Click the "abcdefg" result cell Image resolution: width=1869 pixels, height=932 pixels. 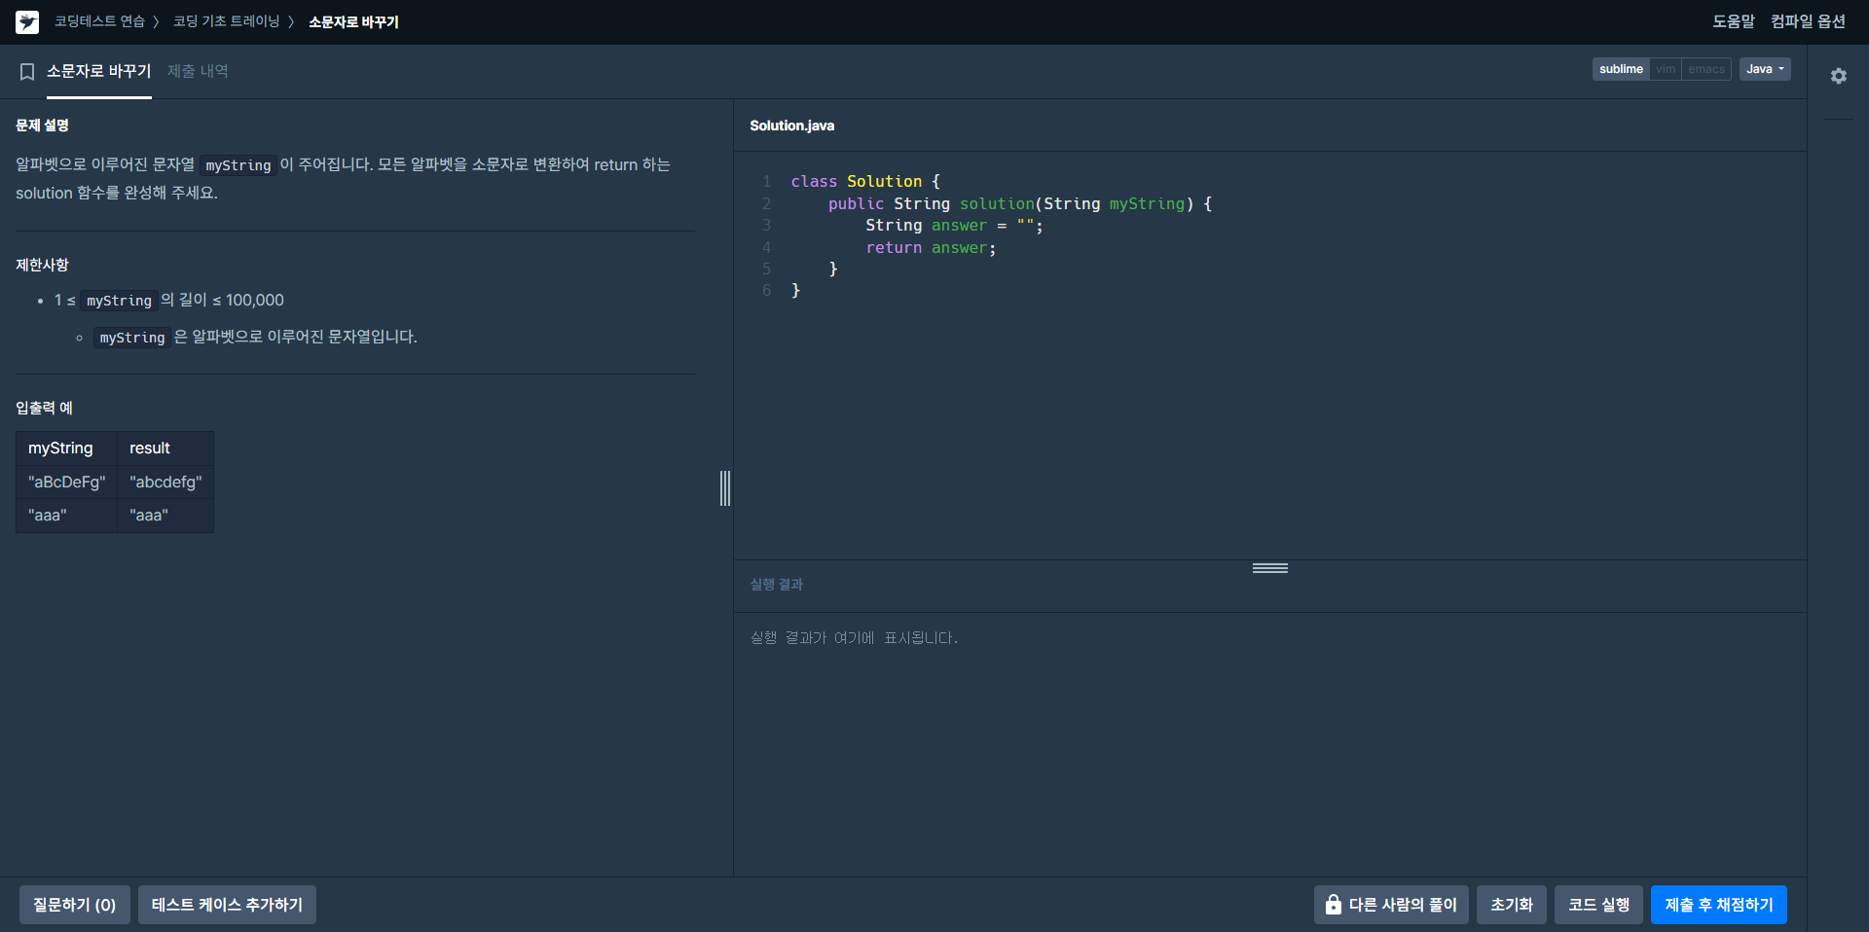[x=165, y=483]
